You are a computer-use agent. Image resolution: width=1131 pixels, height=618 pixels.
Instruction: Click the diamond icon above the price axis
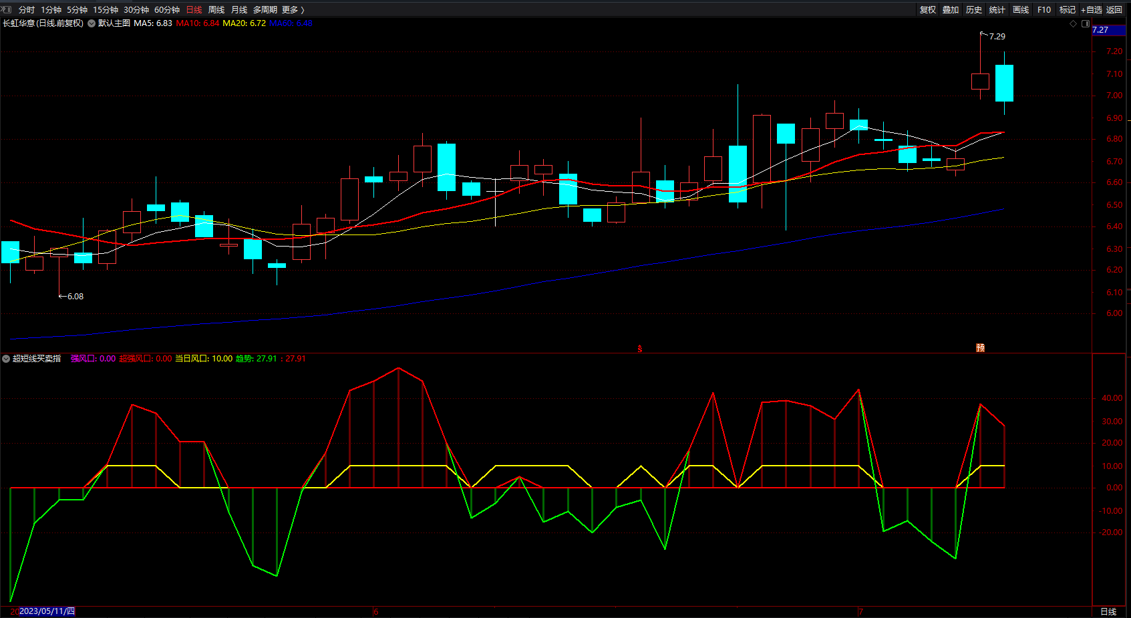(1074, 23)
